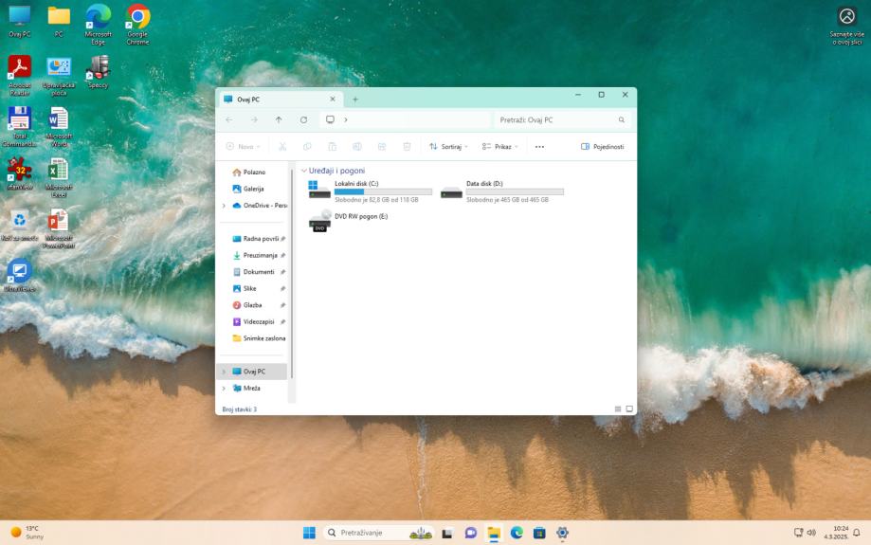Select IrfanView desktop icon
Image resolution: width=871 pixels, height=545 pixels.
pyautogui.click(x=20, y=173)
